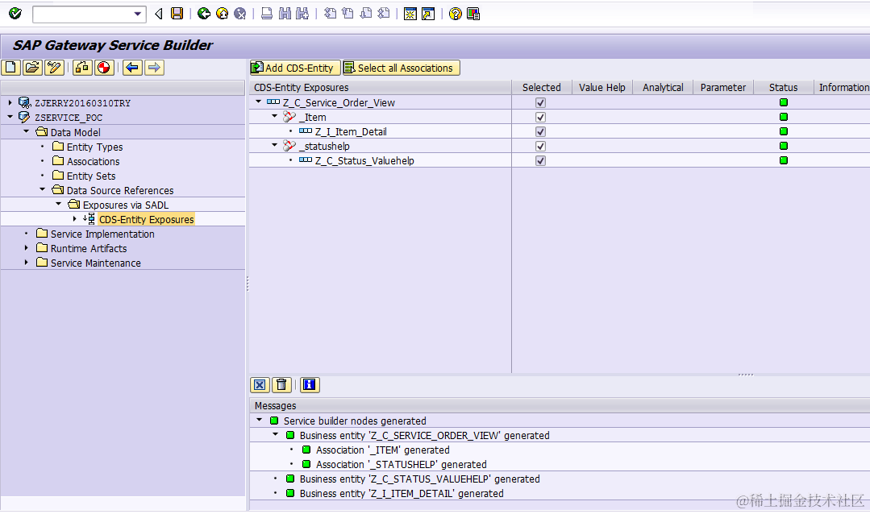
Task: Select the Z_I_Item_Detail entity row
Action: point(351,131)
